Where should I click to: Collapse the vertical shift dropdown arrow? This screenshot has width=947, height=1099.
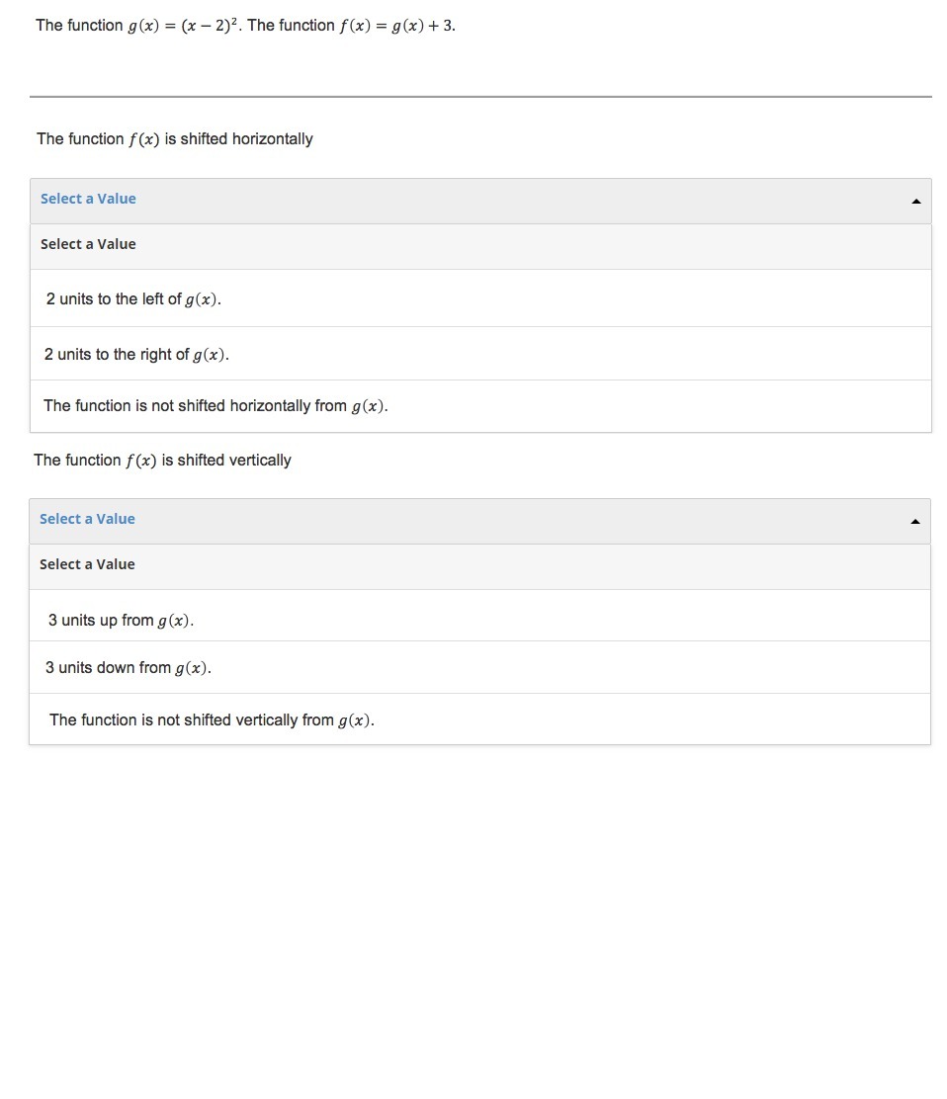[914, 521]
